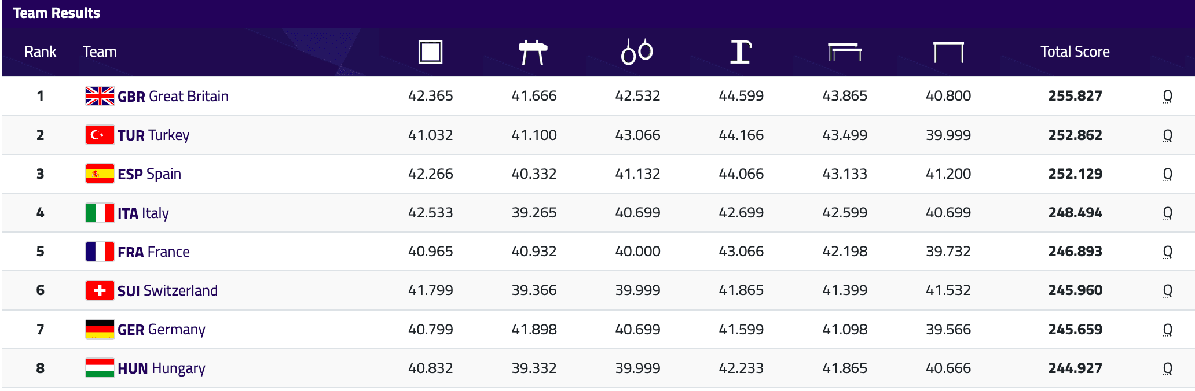This screenshot has height=391, width=1195.
Task: Click the Q qualified mark for Turkey
Action: (1167, 135)
